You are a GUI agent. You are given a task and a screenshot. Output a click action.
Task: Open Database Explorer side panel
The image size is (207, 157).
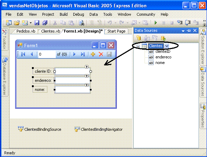click(5, 76)
